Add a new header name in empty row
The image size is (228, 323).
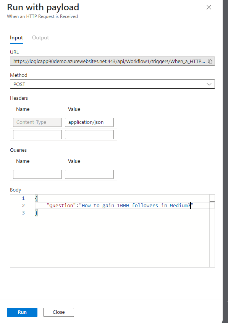tap(37, 134)
